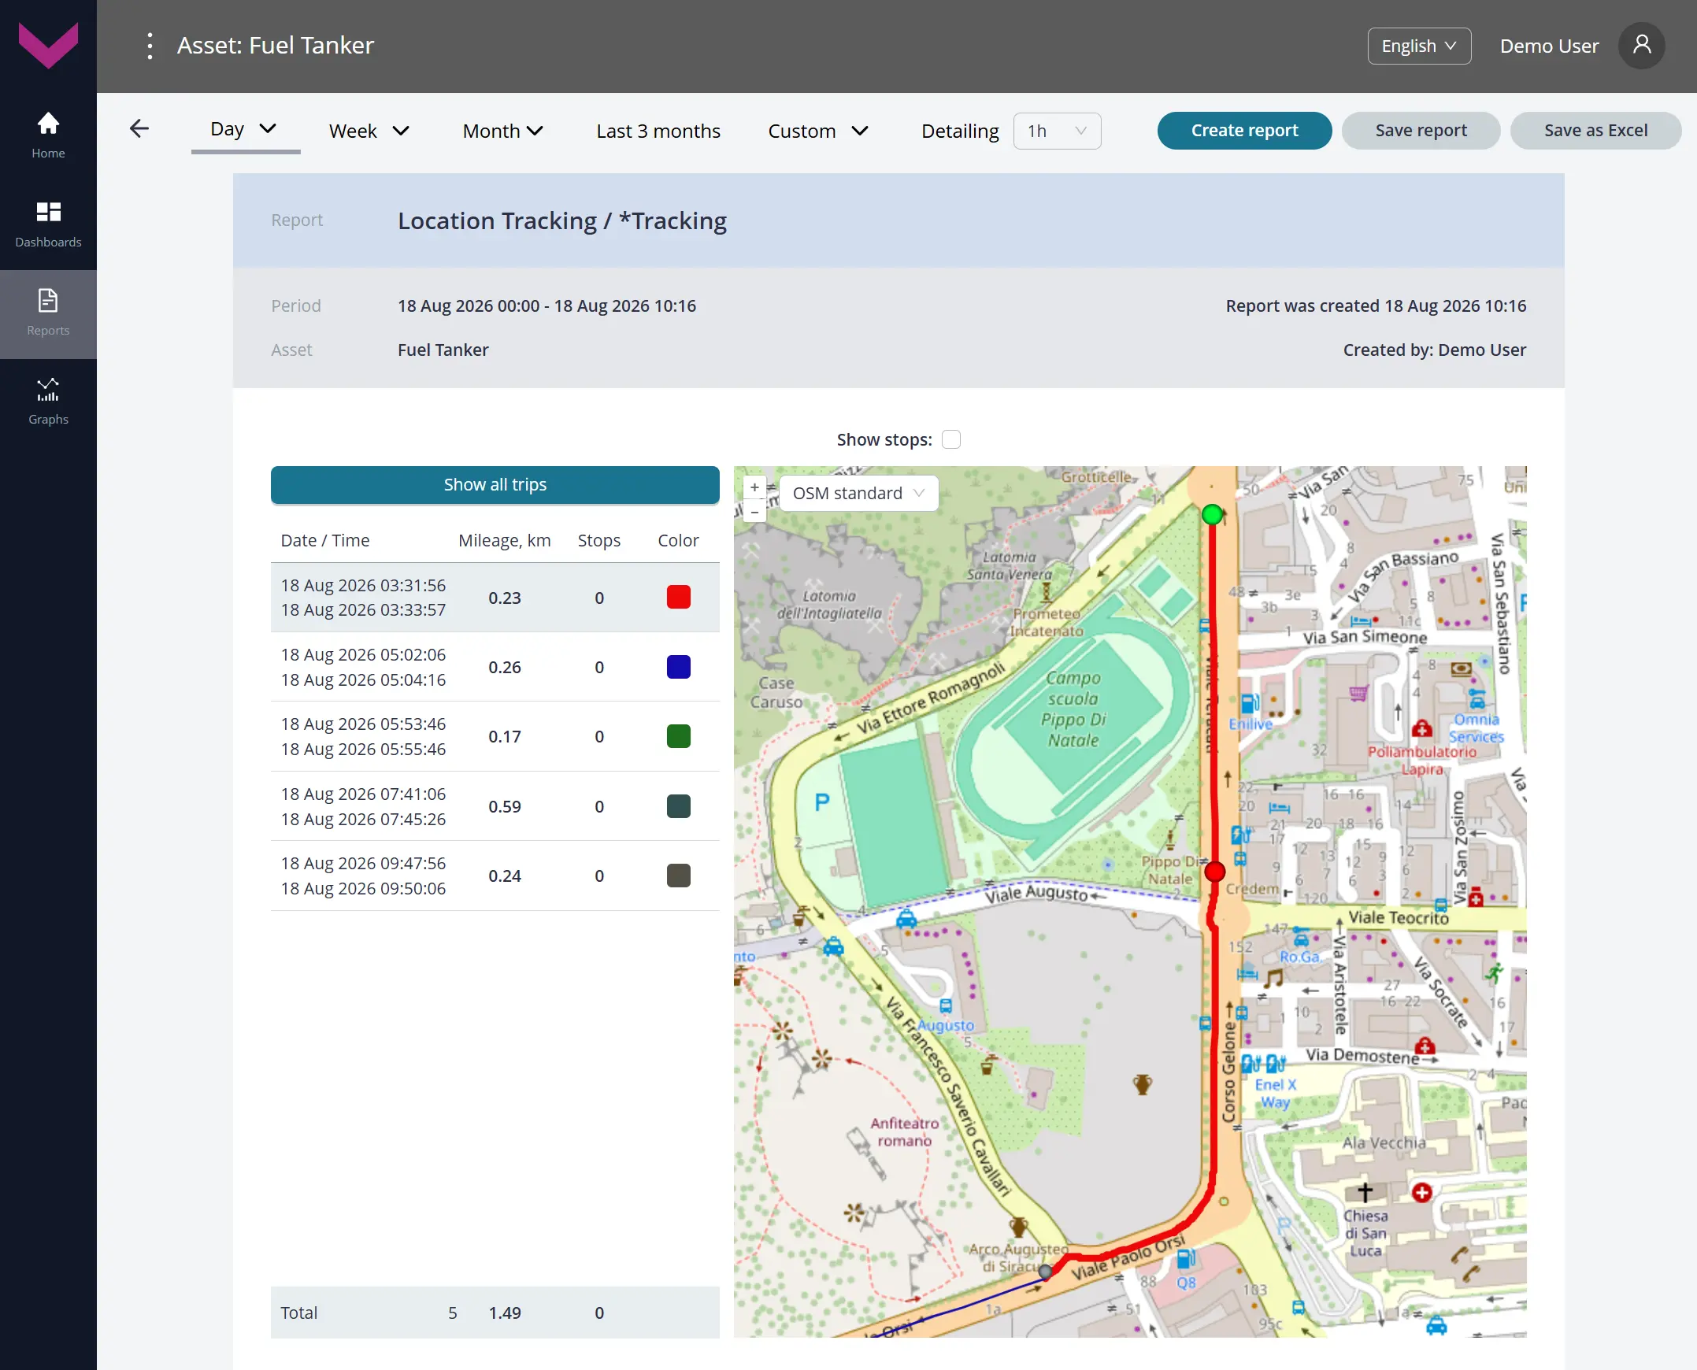Viewport: 1697px width, 1370px height.
Task: Zoom in on the map
Action: point(754,487)
